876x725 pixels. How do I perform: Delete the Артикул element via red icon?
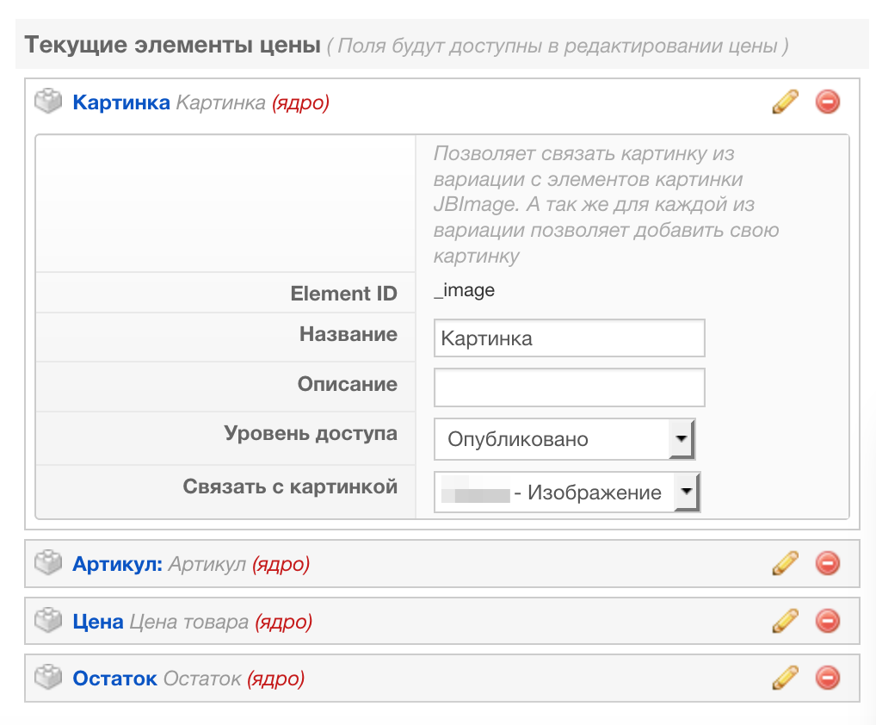click(x=827, y=563)
